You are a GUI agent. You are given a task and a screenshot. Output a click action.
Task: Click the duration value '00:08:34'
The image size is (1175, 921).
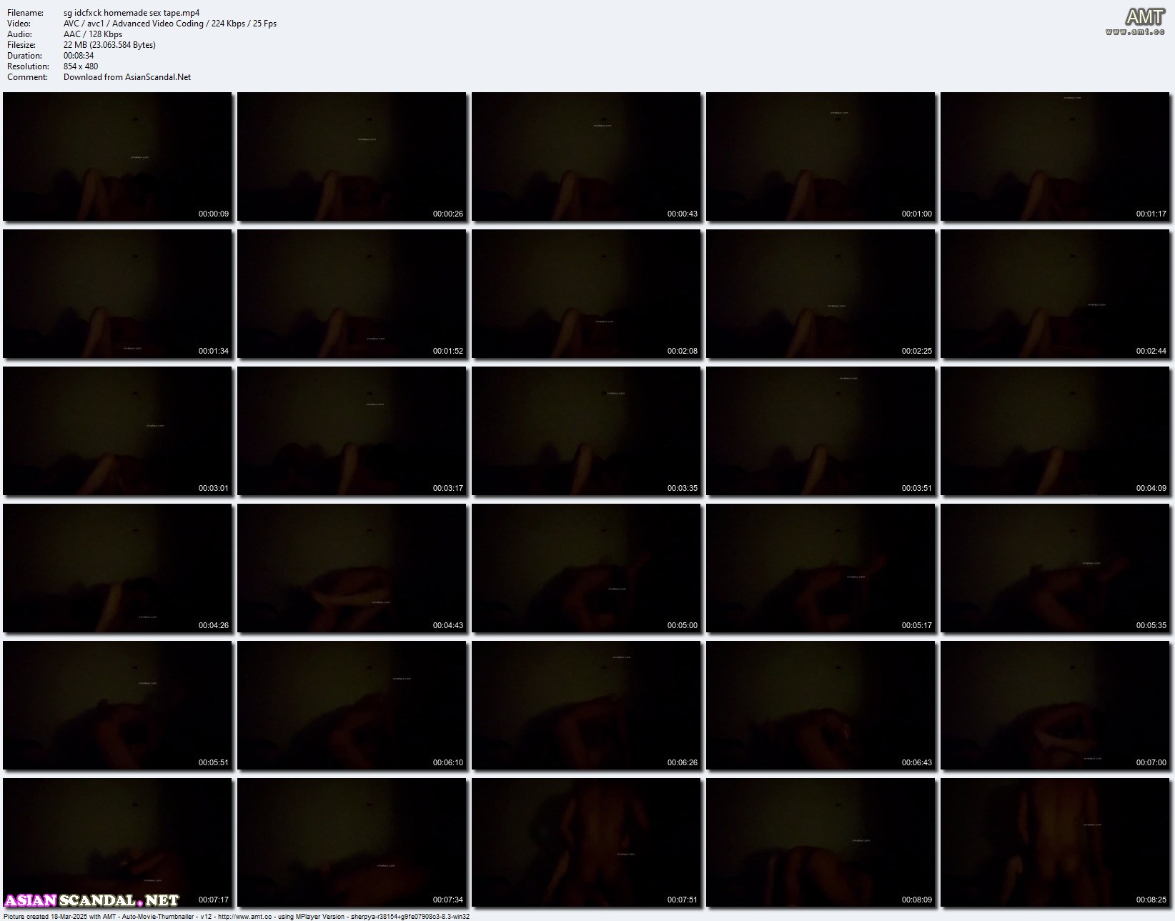click(x=79, y=56)
